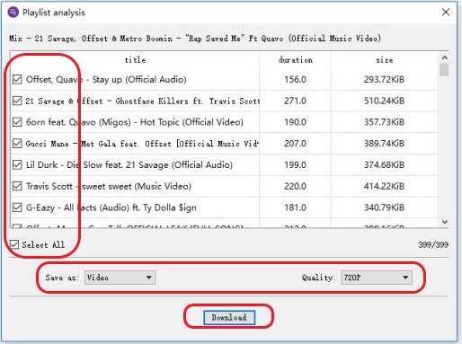Open the Quality 720P dropdown

(x=377, y=278)
